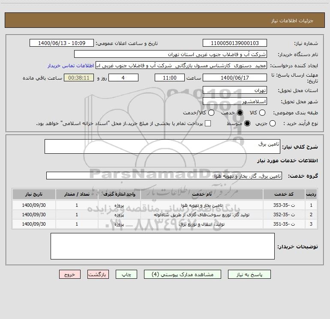Click the تعداد / مقدار column header
The image size is (330, 319).
coord(77,194)
